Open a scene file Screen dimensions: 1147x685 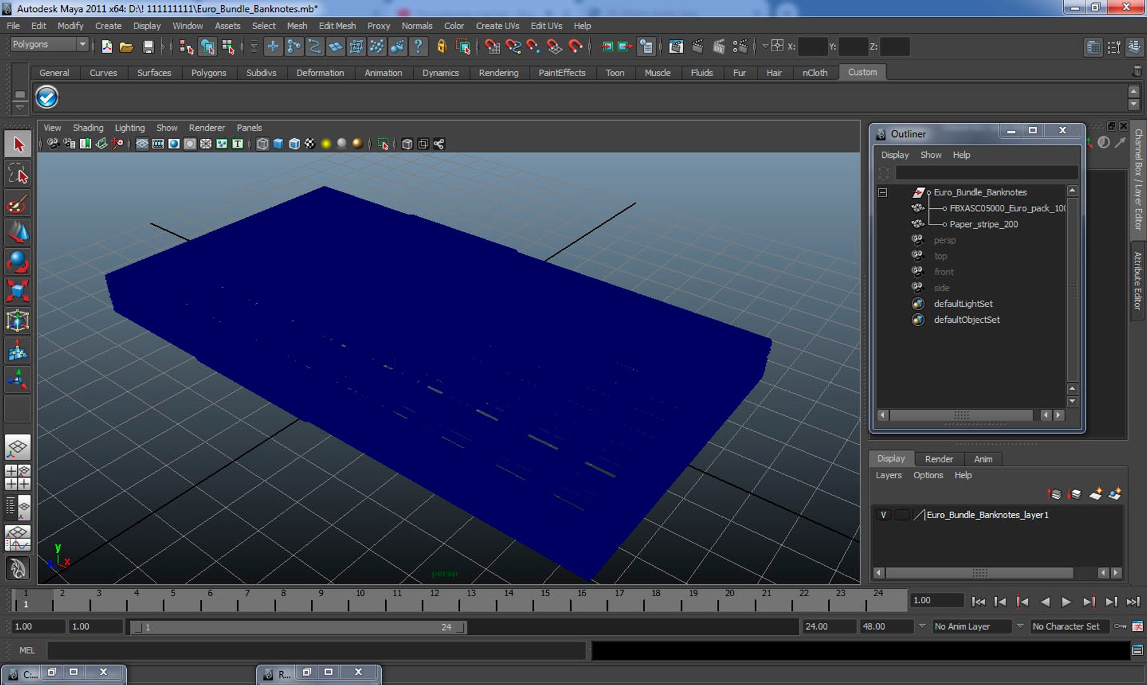(x=126, y=46)
